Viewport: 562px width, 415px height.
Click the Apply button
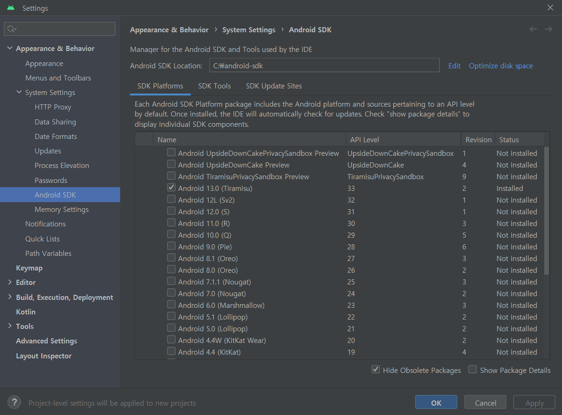534,403
